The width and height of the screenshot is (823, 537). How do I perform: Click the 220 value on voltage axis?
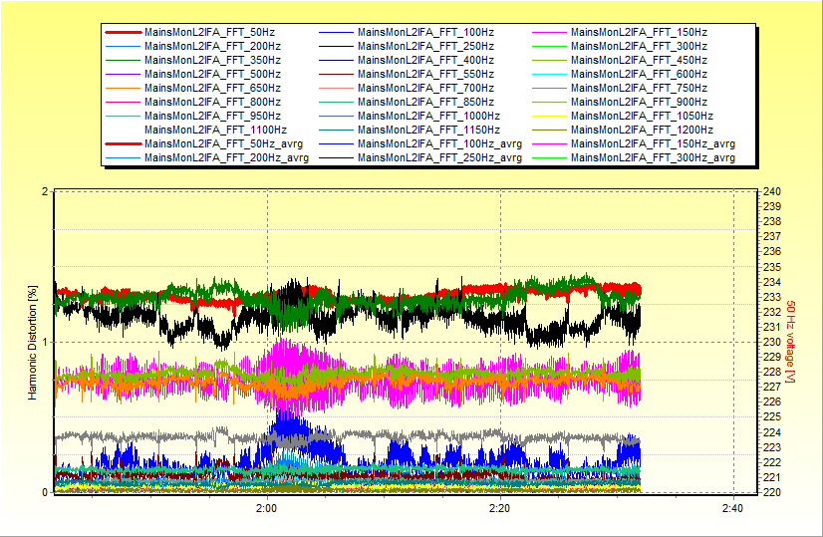pyautogui.click(x=772, y=493)
